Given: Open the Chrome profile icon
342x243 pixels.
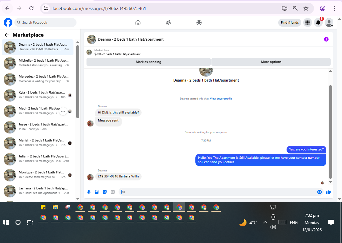Looking at the screenshot, I should (323, 8).
